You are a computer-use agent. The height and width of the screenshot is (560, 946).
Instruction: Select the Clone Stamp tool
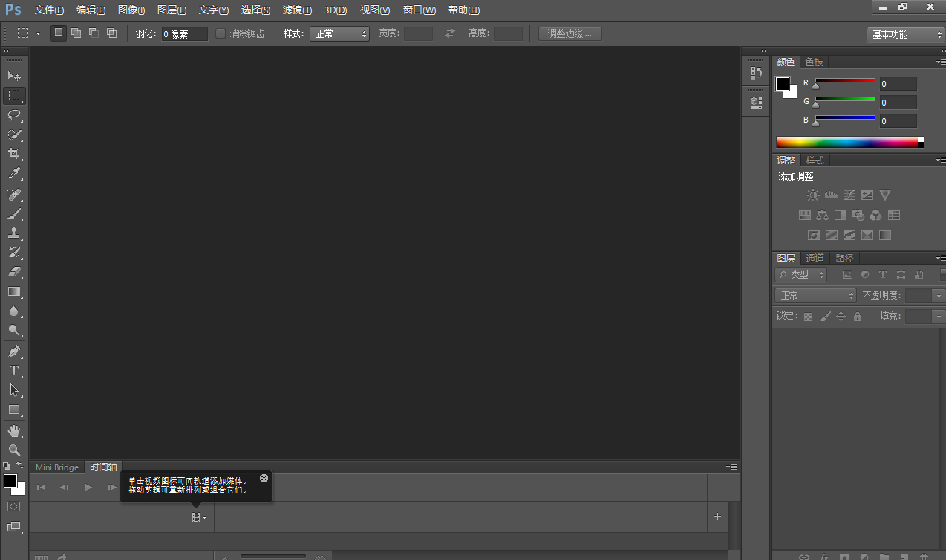click(x=14, y=233)
